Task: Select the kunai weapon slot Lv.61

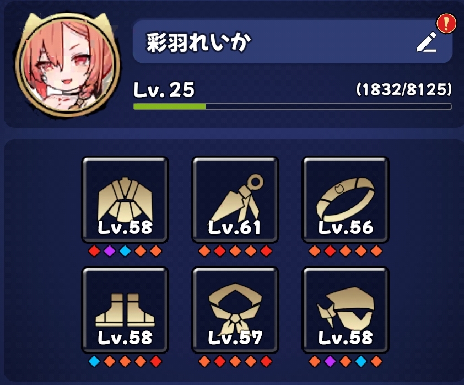Action: (235, 200)
